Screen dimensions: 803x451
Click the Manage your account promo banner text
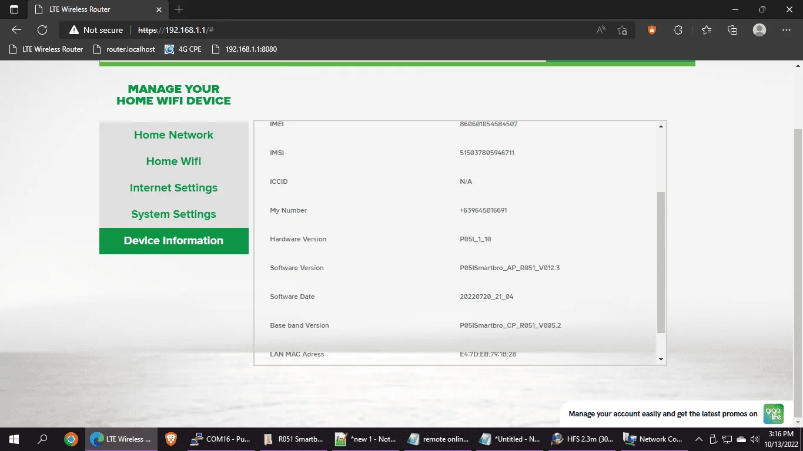tap(663, 414)
